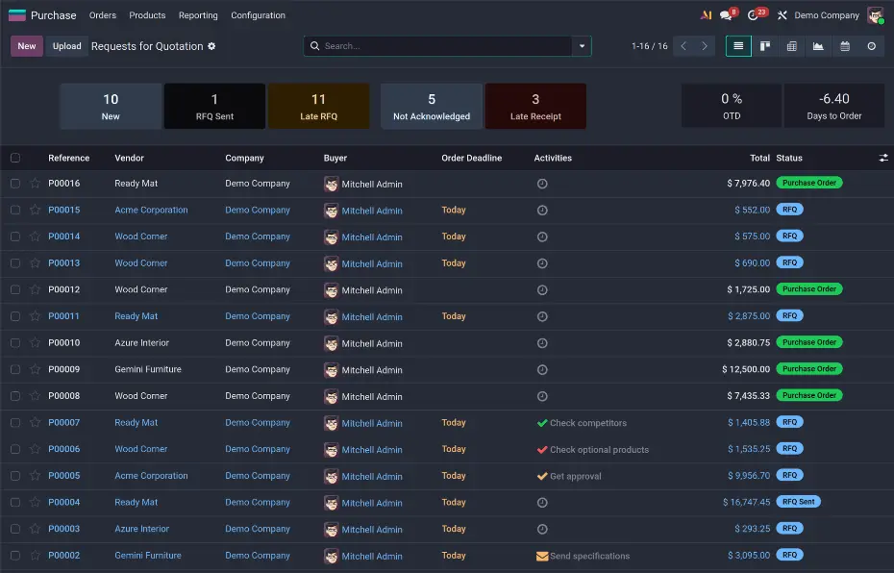Open the optional columns settings dropdown

tap(882, 158)
